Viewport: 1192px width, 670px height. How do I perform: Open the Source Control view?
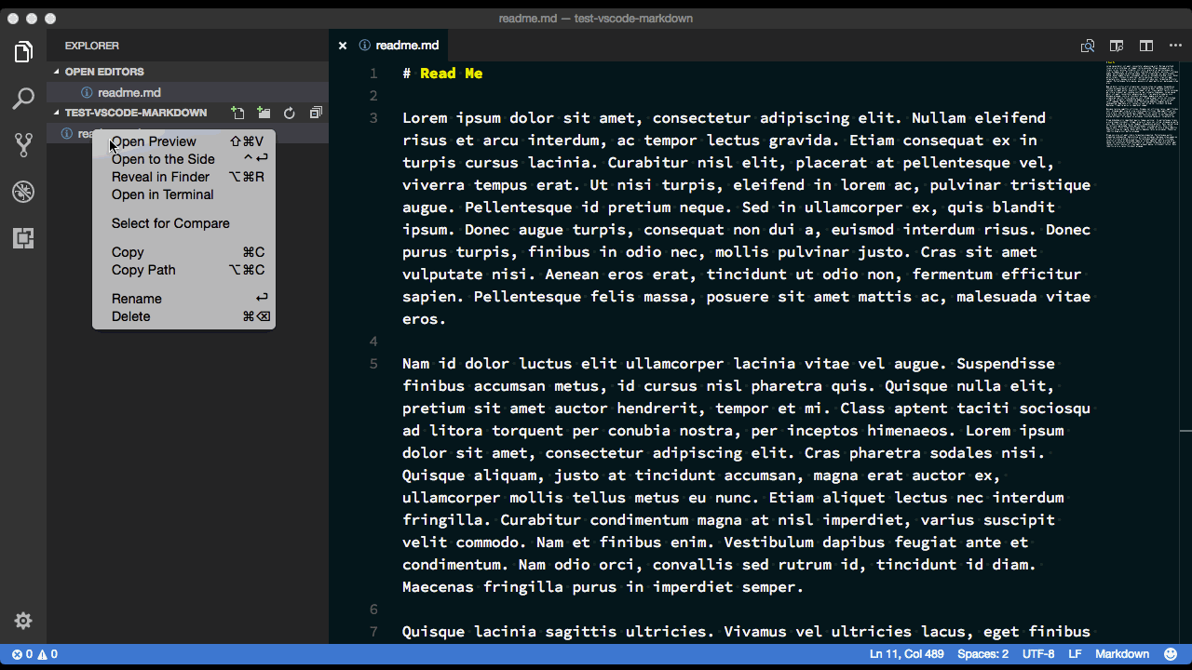(x=23, y=145)
